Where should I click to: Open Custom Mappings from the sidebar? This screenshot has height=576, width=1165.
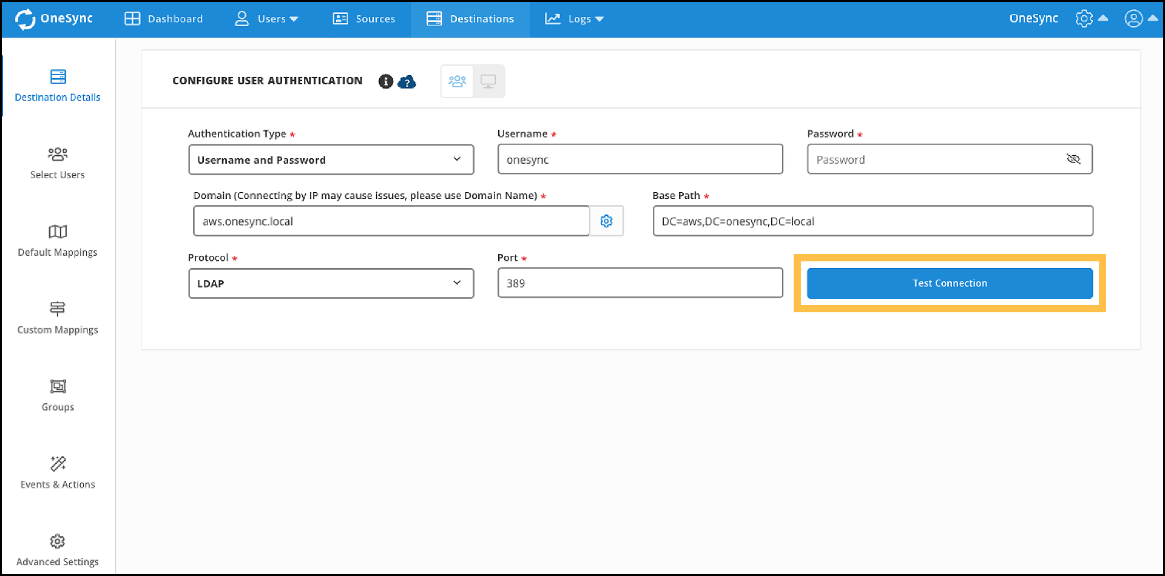pyautogui.click(x=58, y=317)
